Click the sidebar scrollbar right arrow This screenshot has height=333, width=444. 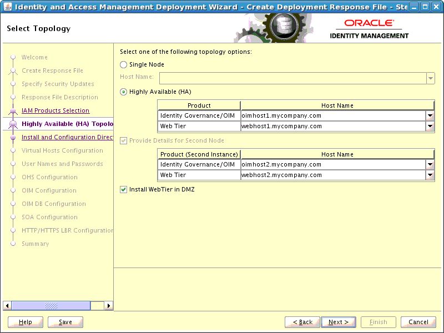[108, 306]
